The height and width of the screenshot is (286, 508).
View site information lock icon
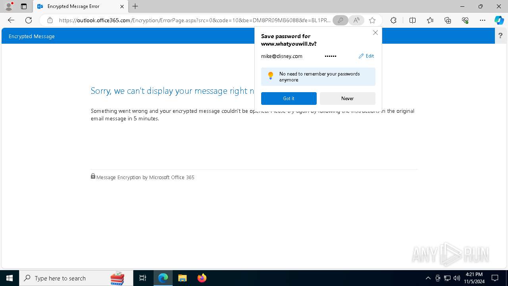click(50, 20)
